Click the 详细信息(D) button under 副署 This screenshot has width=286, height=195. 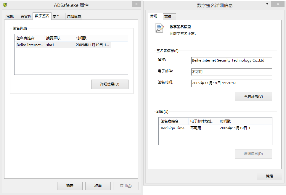pos(253,154)
